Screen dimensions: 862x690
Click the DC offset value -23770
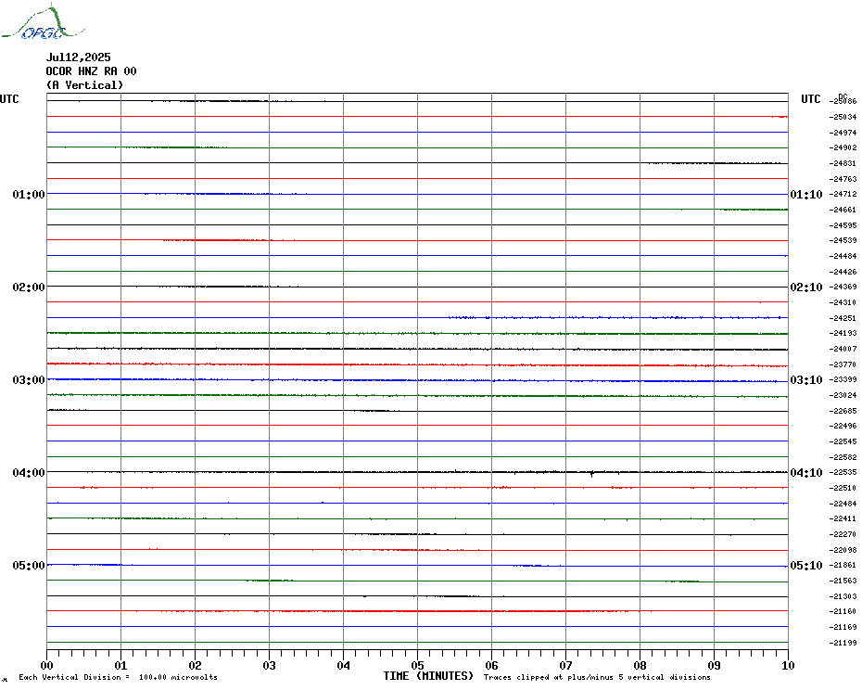(x=843, y=364)
